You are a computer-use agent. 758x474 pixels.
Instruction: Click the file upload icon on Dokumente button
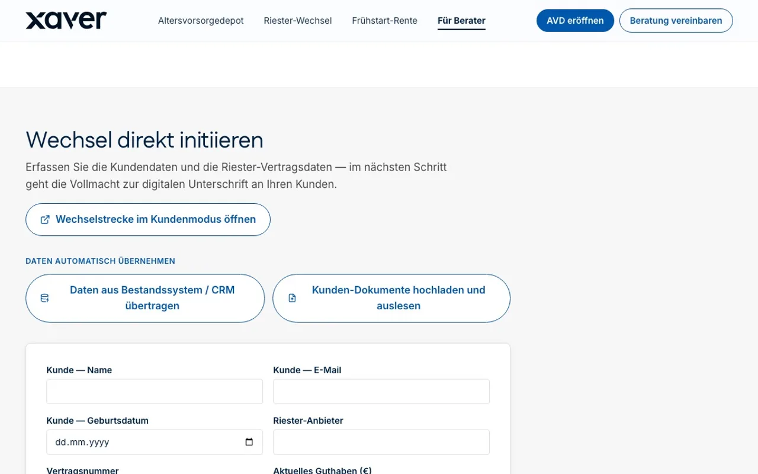pos(292,298)
